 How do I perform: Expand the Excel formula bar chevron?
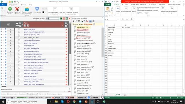[x=183, y=19]
